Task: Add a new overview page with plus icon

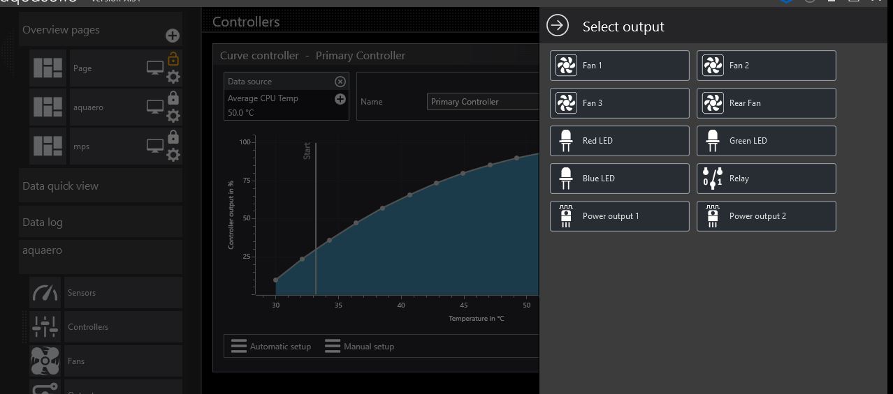Action: [x=173, y=36]
